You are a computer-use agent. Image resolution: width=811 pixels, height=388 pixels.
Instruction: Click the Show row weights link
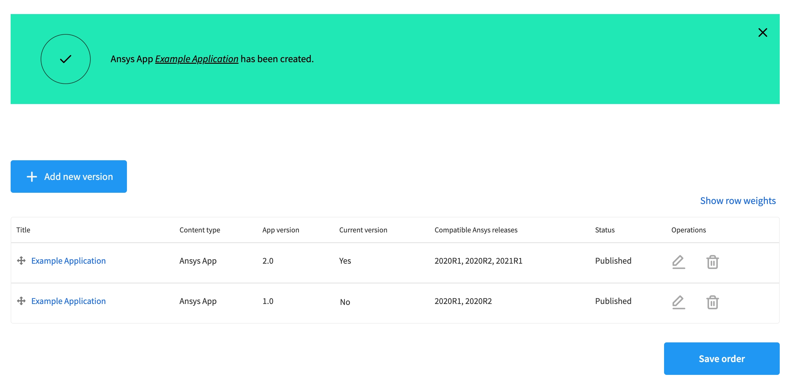(738, 201)
